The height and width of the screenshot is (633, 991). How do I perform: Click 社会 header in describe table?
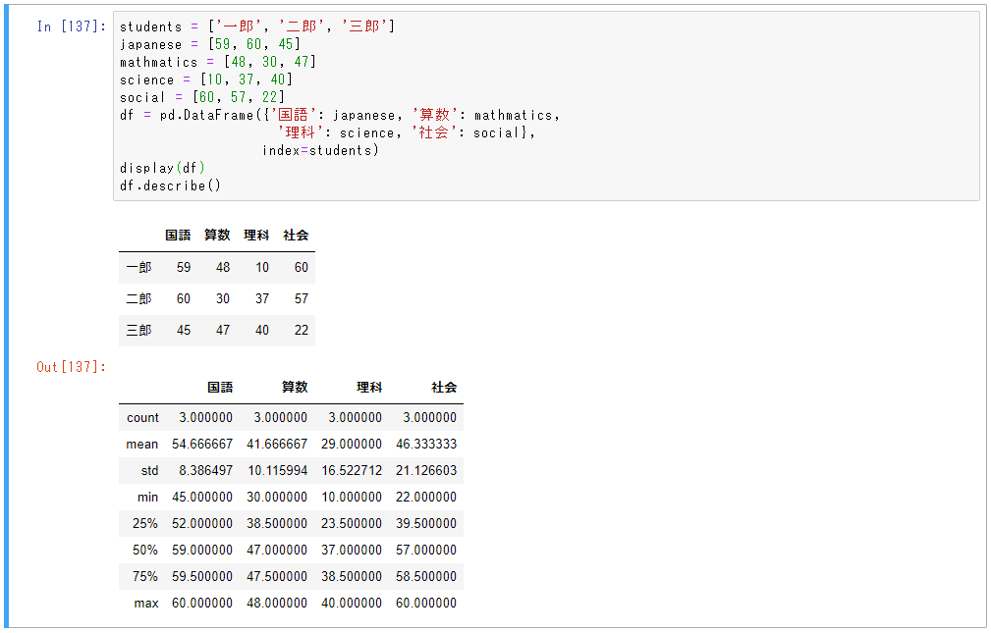(444, 388)
